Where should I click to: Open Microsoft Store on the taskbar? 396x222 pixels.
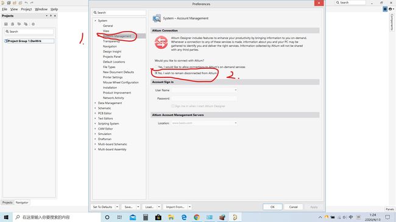click(158, 217)
